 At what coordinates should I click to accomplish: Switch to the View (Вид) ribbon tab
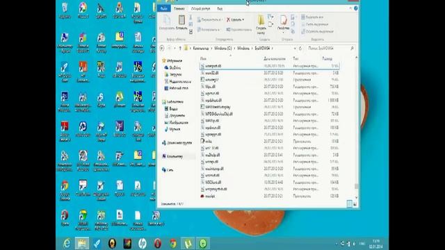coord(220,8)
